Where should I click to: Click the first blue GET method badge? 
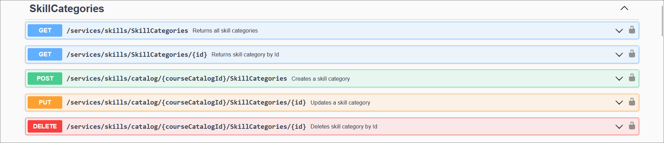[45, 30]
